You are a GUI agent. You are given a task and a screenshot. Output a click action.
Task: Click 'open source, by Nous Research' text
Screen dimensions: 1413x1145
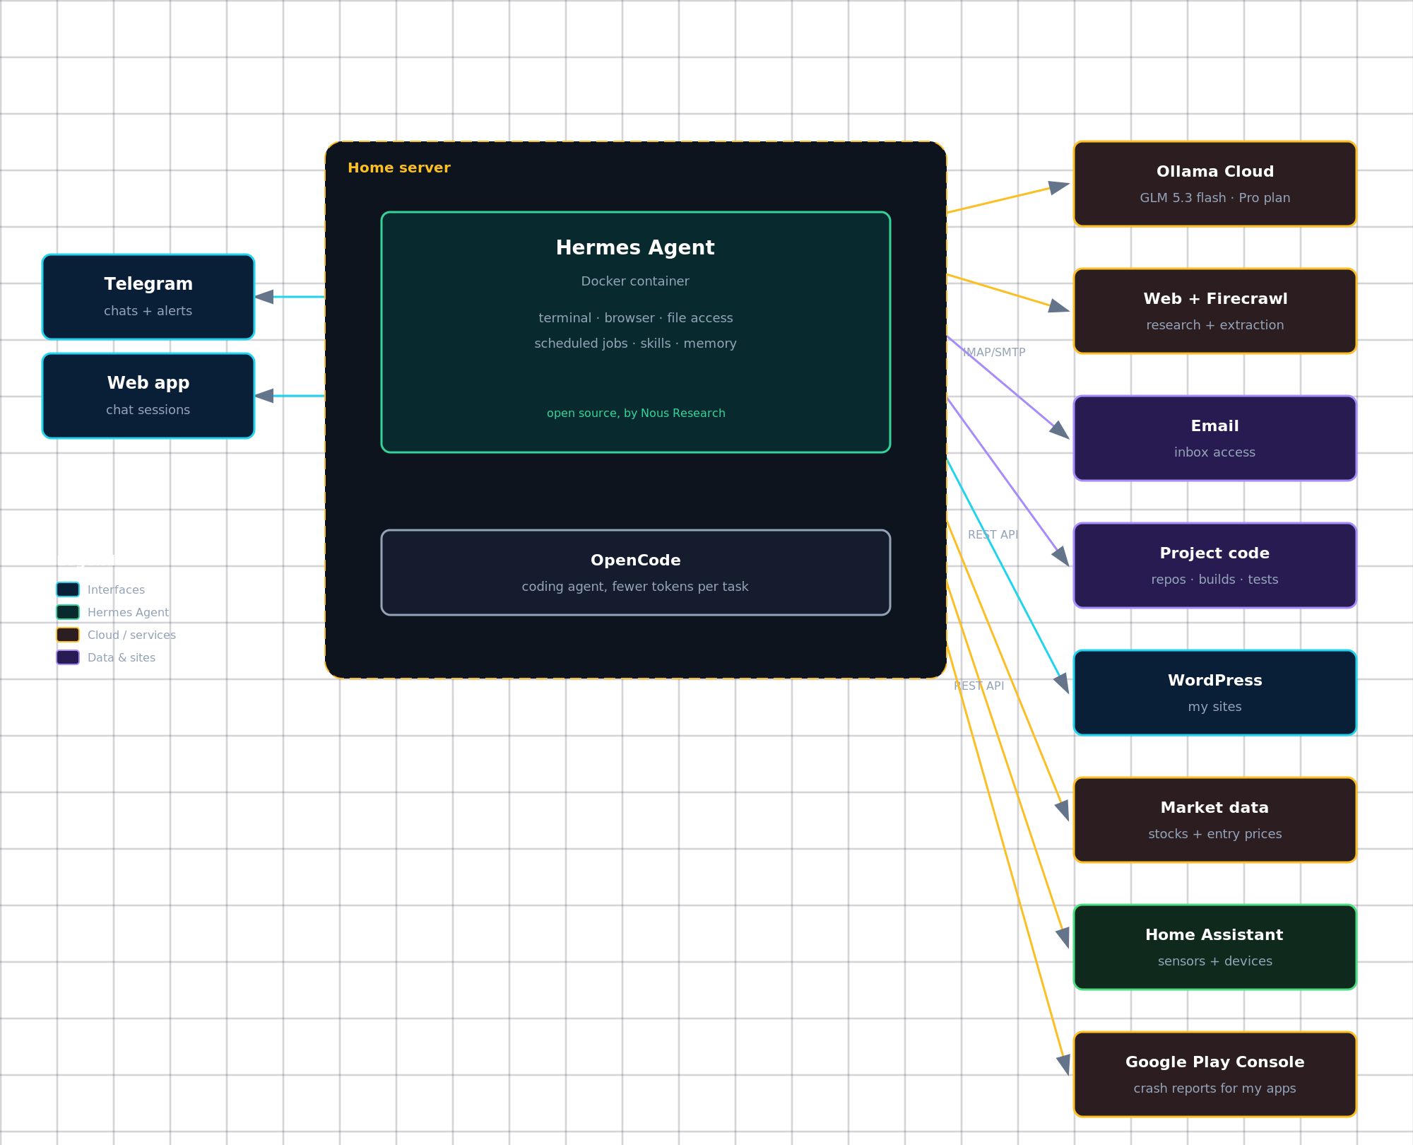coord(636,413)
